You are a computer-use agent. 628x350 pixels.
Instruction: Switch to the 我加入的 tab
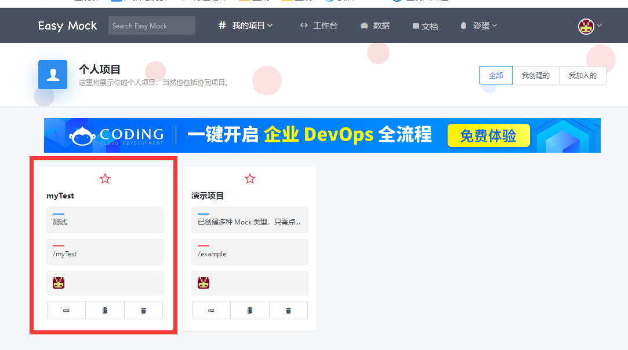(x=582, y=75)
